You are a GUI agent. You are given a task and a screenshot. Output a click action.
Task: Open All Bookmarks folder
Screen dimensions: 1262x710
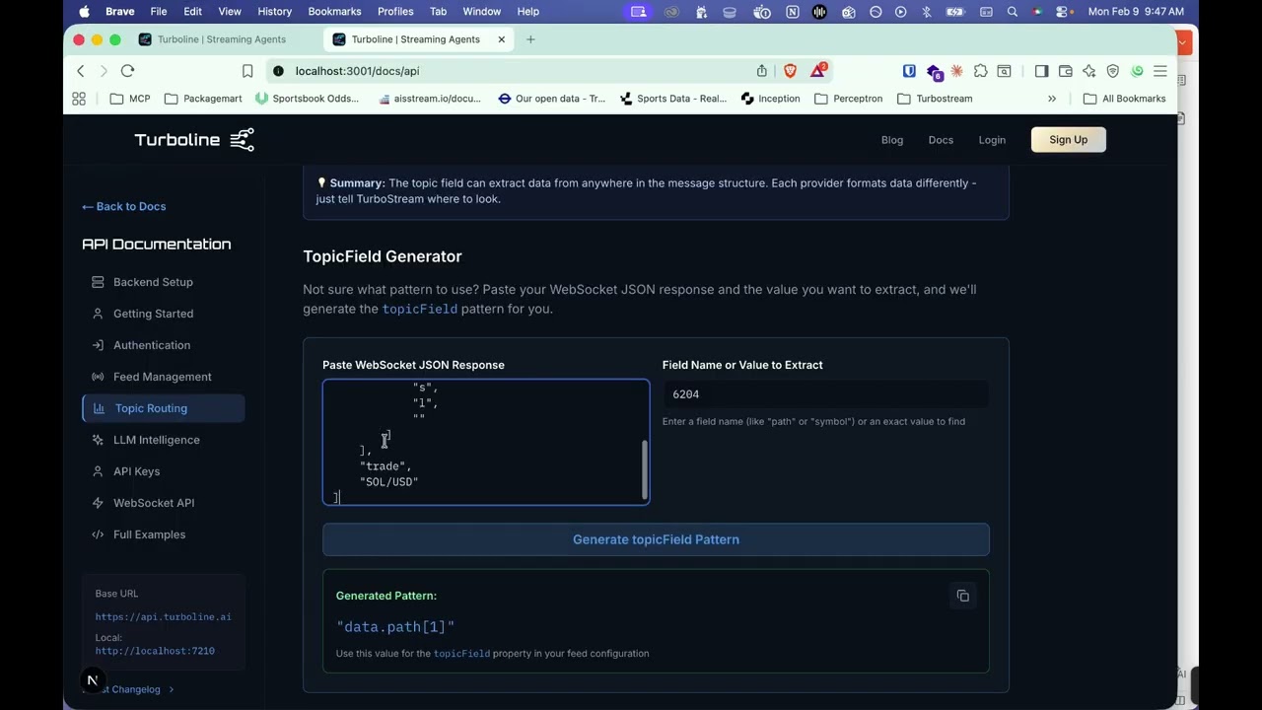tap(1124, 99)
